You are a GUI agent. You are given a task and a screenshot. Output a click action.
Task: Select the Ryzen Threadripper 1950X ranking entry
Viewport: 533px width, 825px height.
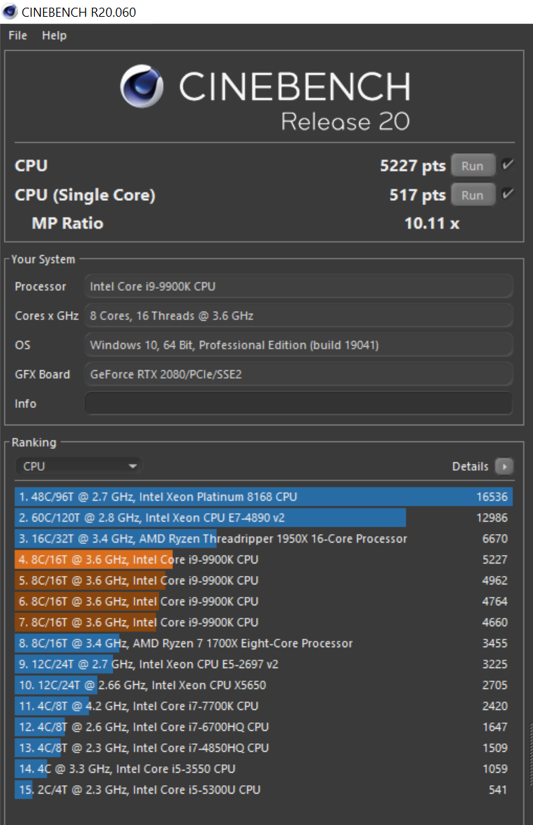pyautogui.click(x=263, y=538)
